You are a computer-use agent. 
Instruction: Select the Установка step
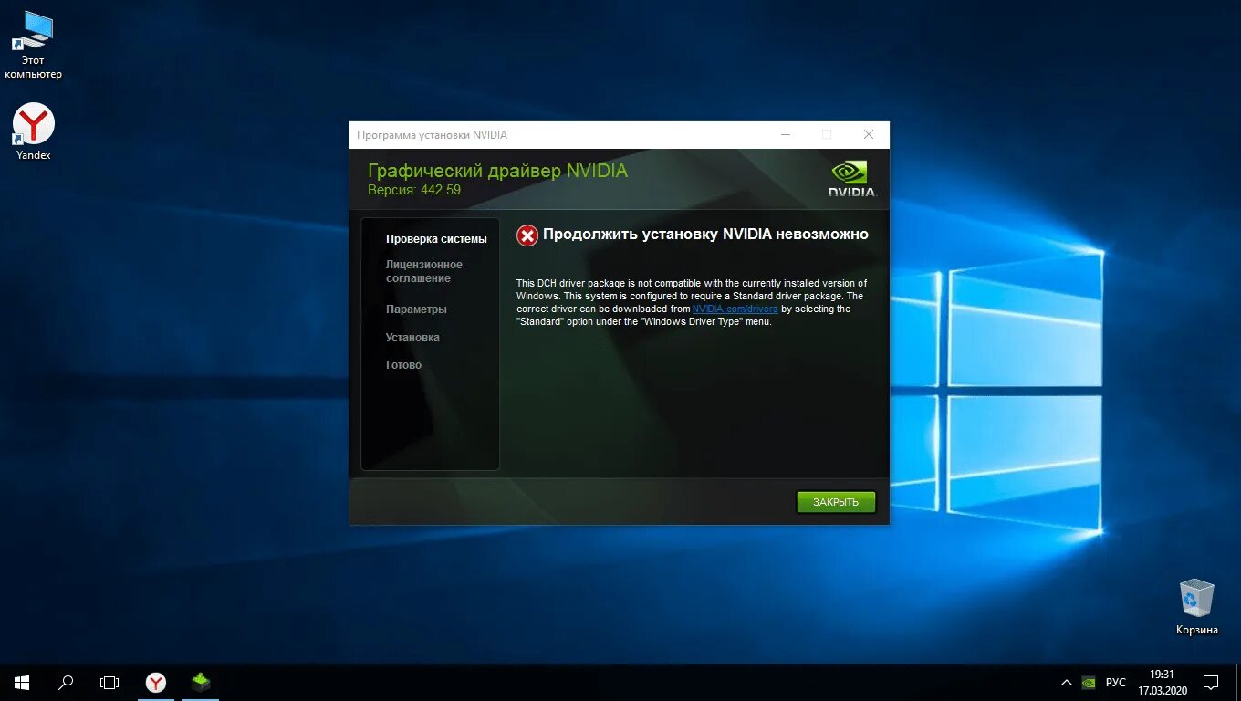(412, 338)
